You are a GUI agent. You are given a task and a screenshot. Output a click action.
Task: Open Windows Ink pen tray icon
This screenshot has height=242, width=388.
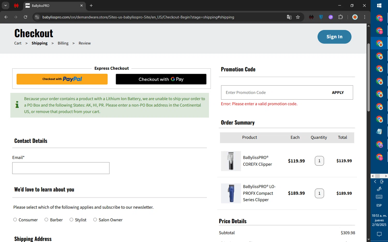pyautogui.click(x=379, y=189)
